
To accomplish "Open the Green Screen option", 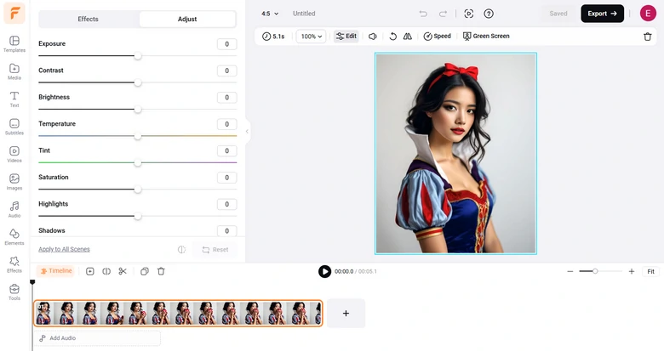I will 486,37.
